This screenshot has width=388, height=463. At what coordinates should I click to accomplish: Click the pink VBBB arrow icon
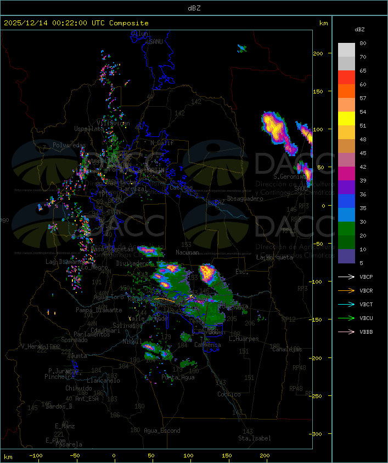346,332
